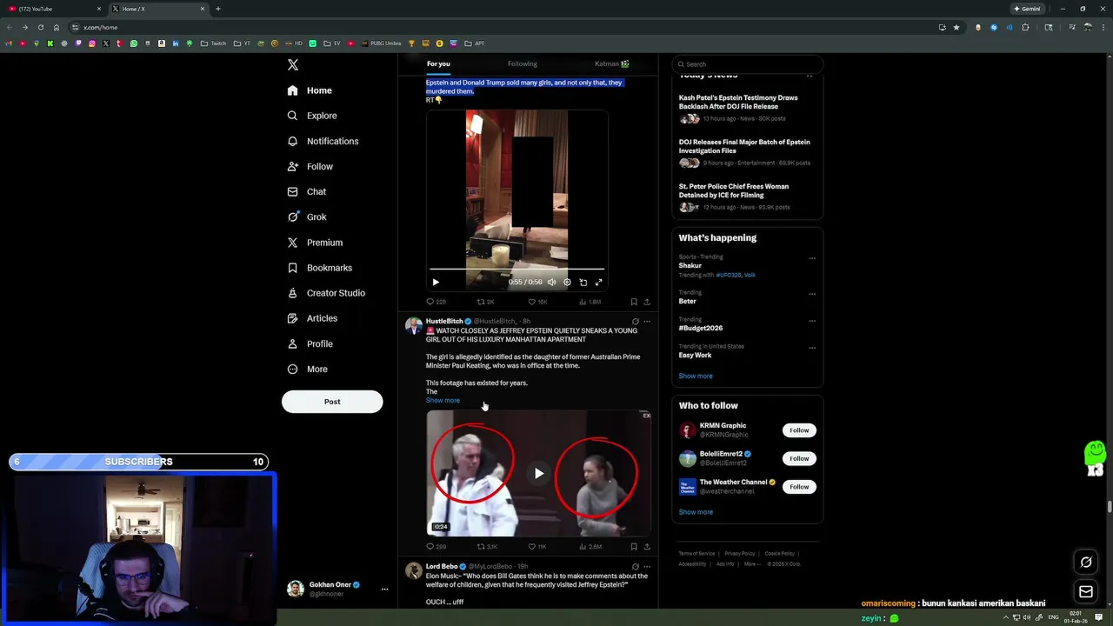This screenshot has width=1113, height=626.
Task: Follow BolelliEmre12
Action: (799, 458)
